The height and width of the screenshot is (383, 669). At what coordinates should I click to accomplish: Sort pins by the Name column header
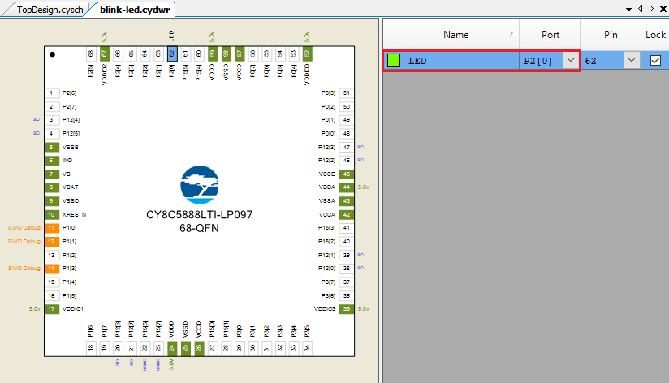tap(456, 35)
